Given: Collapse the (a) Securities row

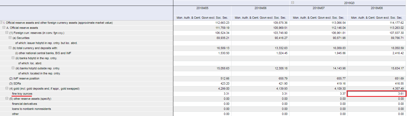Looking at the screenshot, I should 10,38.
